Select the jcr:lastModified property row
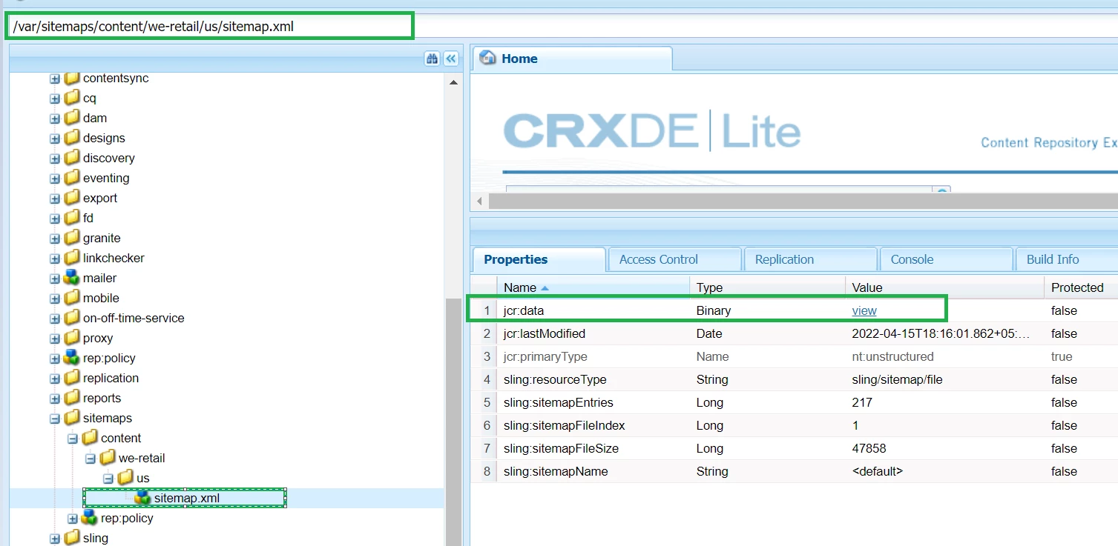The height and width of the screenshot is (546, 1118). (794, 333)
